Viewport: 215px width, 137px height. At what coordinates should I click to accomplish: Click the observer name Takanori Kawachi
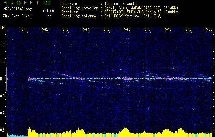pyautogui.click(x=120, y=4)
